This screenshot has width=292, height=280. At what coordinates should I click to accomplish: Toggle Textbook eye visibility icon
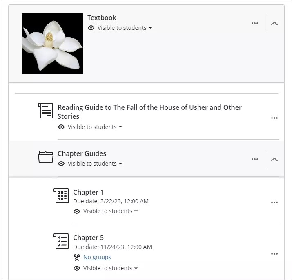click(x=91, y=28)
